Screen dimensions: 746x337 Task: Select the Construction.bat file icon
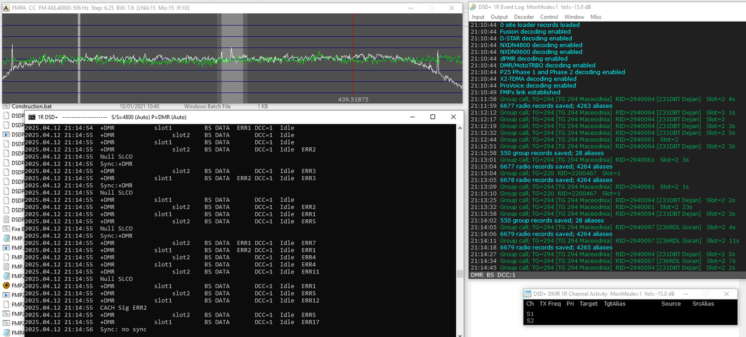(6, 107)
